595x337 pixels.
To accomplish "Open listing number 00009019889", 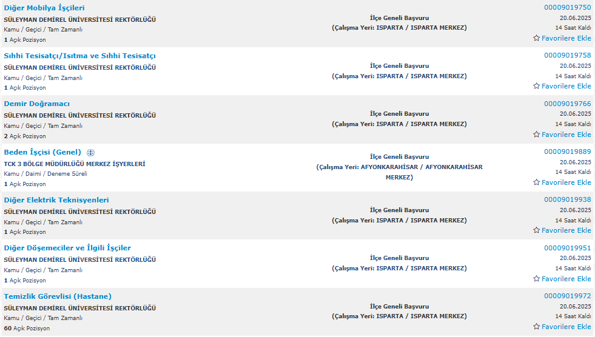I will (567, 152).
